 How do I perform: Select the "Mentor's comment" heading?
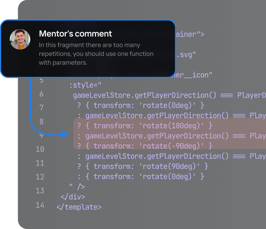click(x=75, y=34)
